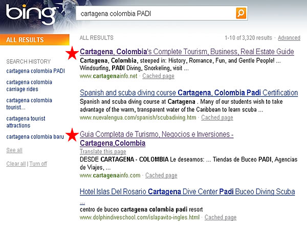Click Translate this page link
This screenshot has height=230, width=307.
click(x=103, y=152)
